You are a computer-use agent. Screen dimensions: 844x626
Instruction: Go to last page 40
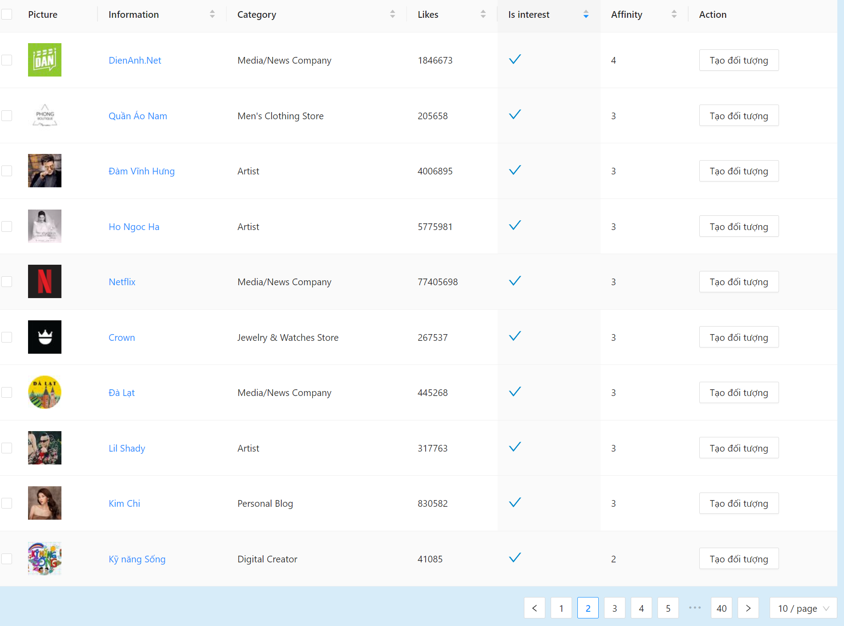click(722, 608)
